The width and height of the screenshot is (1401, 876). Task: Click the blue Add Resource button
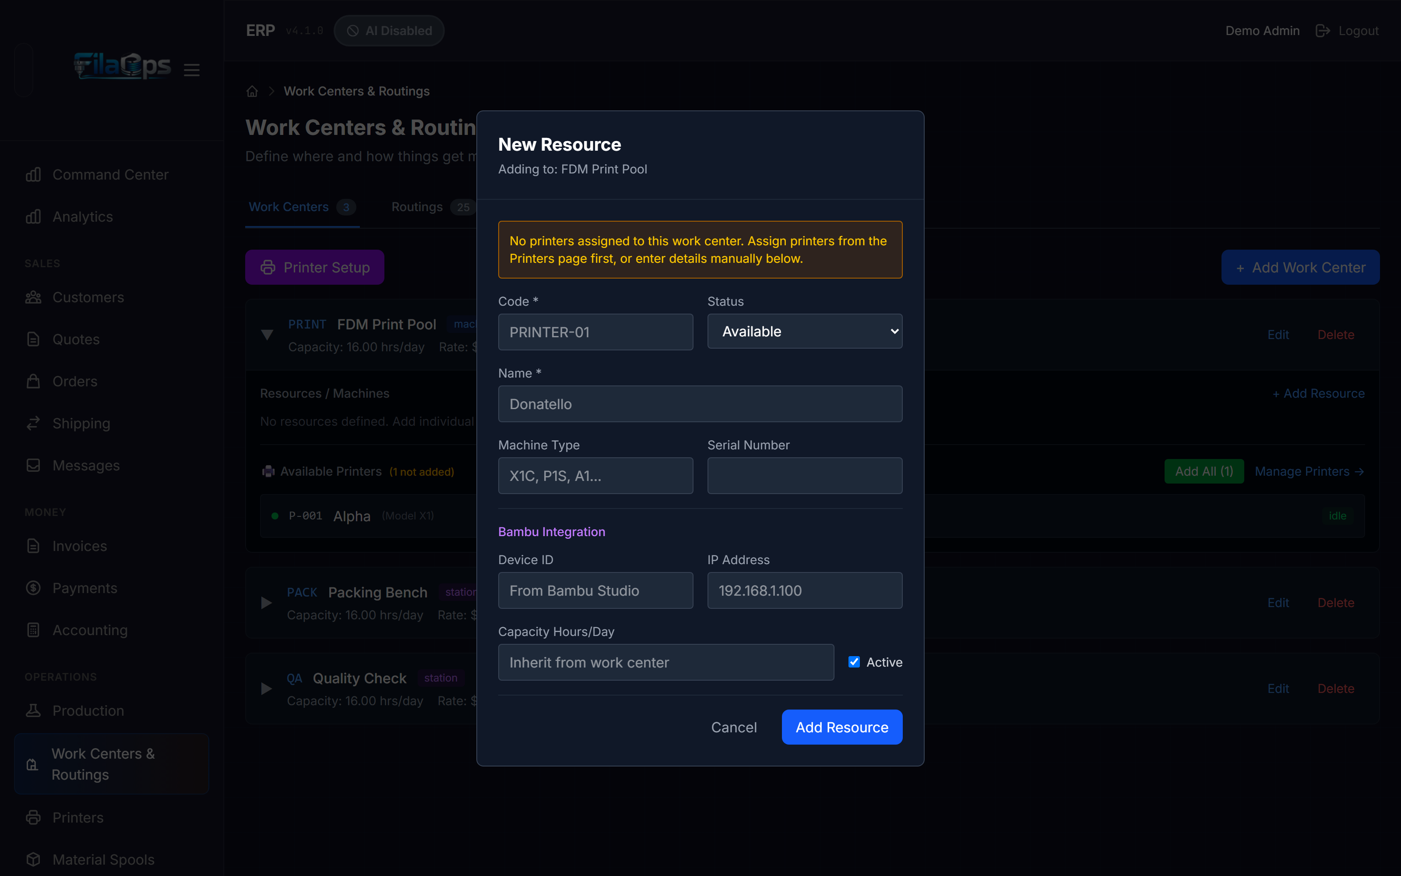842,727
